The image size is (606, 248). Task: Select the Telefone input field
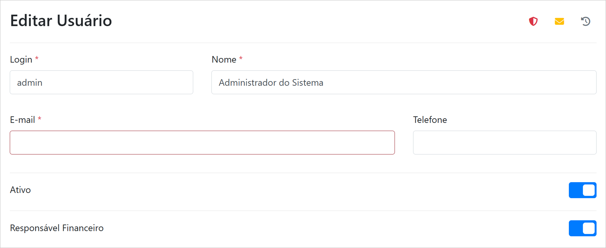tap(504, 143)
